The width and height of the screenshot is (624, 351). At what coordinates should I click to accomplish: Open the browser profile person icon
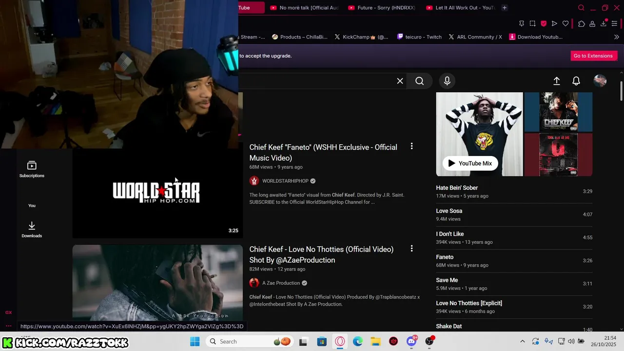pos(592,23)
